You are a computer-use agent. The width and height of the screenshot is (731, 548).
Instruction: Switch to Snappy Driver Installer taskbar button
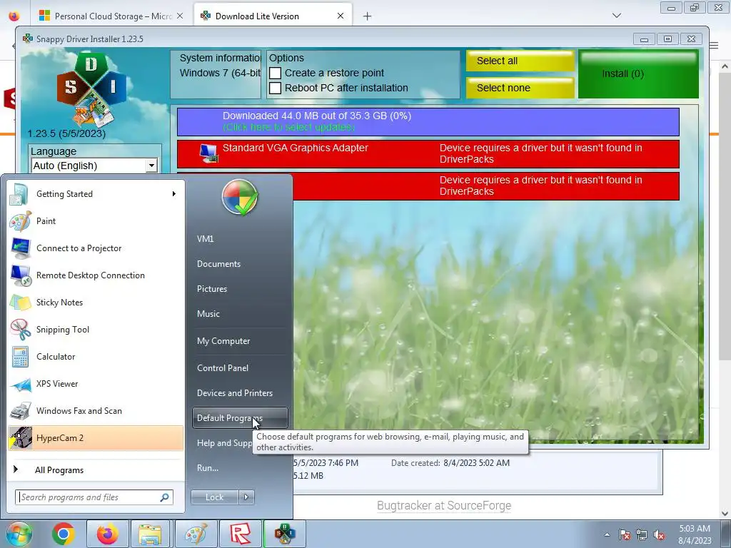click(x=285, y=534)
